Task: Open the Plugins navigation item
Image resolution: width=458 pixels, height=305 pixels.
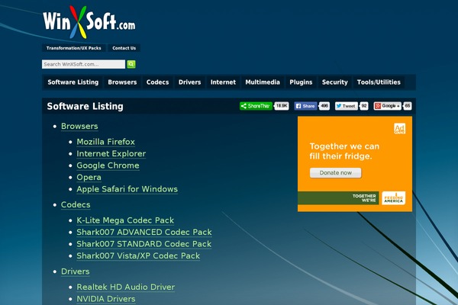Action: pyautogui.click(x=302, y=82)
